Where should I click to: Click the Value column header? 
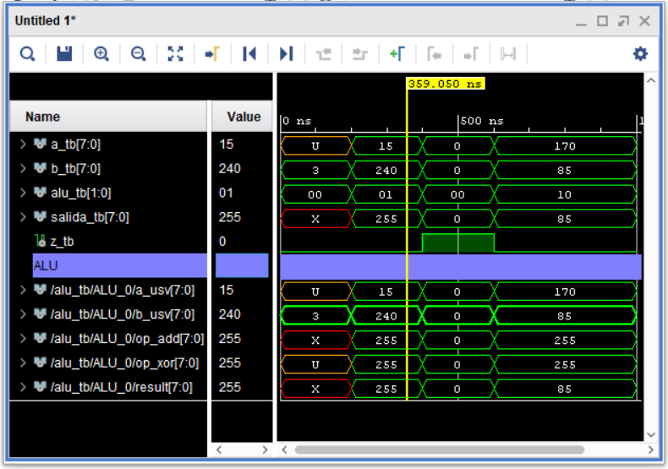point(244,117)
